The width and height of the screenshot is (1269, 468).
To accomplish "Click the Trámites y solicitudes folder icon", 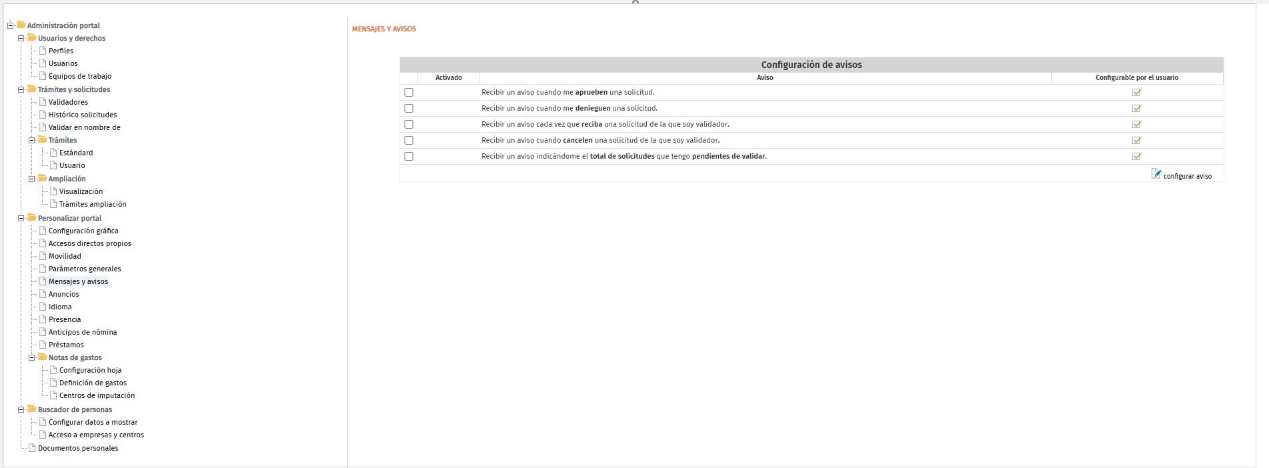I will 31,89.
